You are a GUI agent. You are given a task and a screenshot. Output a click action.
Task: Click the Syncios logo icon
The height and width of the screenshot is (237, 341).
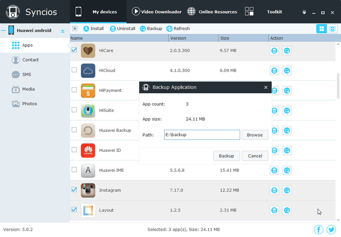point(13,12)
